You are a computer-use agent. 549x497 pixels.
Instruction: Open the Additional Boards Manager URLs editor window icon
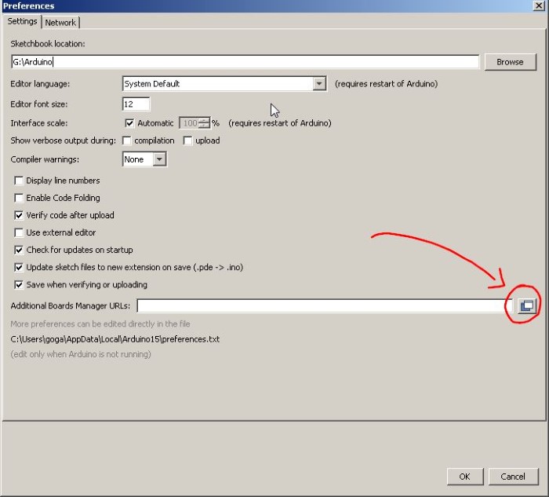[x=526, y=305]
